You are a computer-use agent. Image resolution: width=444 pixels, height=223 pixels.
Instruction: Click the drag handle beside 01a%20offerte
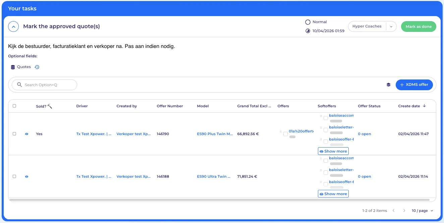[x=281, y=132]
